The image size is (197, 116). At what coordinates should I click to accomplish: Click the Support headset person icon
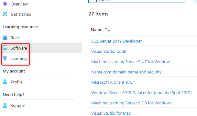click(x=5, y=105)
